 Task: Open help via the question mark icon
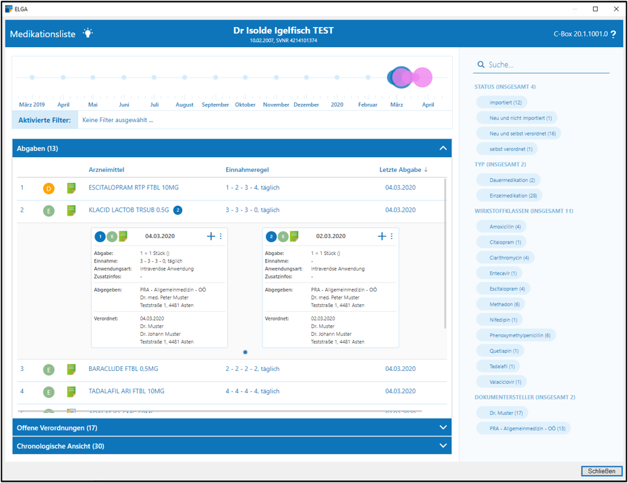coord(613,34)
